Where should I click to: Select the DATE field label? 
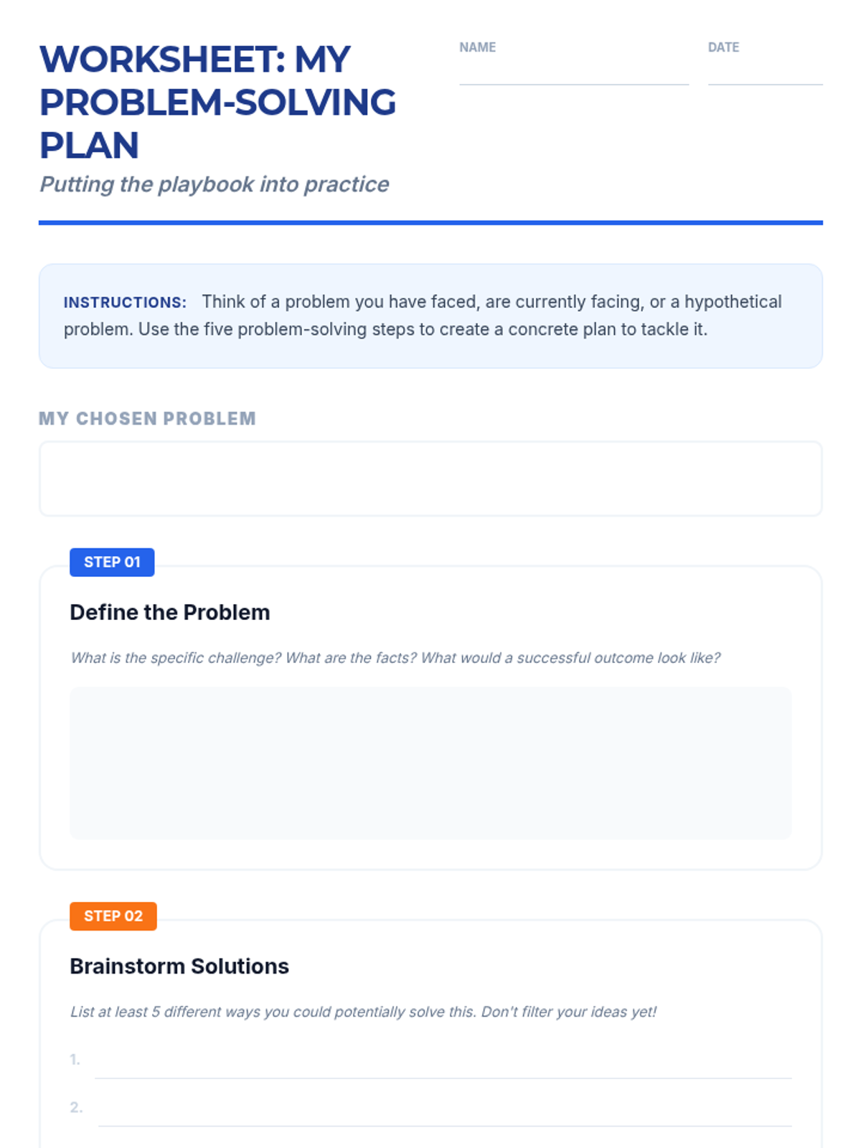[723, 47]
